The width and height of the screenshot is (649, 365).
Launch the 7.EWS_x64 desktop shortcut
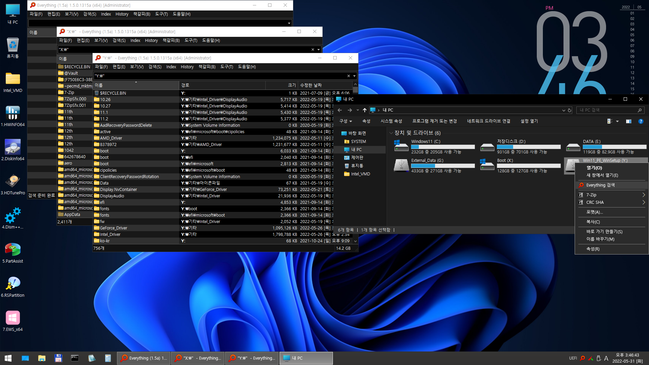(x=13, y=321)
